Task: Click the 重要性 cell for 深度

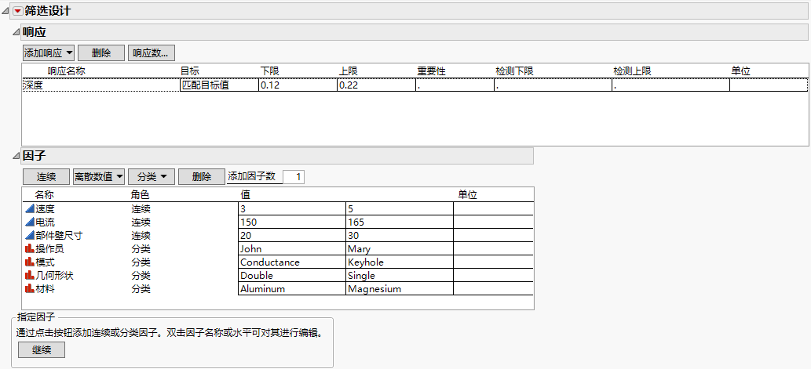Action: [x=455, y=85]
